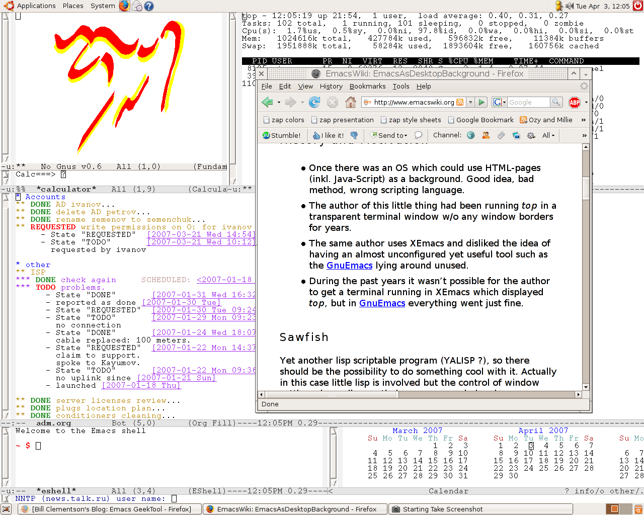Launch Firefox from top panel icon

(x=124, y=6)
